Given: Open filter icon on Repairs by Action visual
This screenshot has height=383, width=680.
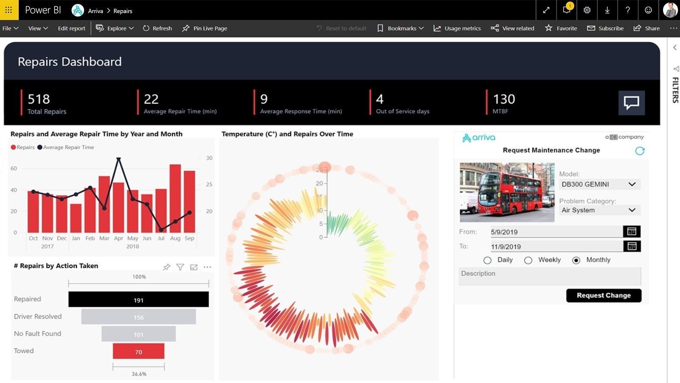Looking at the screenshot, I should point(180,267).
